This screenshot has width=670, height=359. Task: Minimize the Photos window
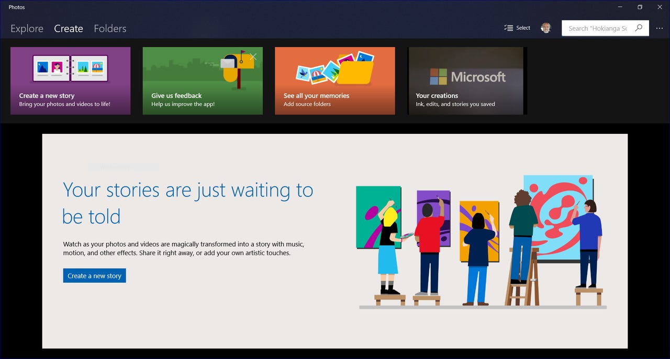pyautogui.click(x=620, y=7)
